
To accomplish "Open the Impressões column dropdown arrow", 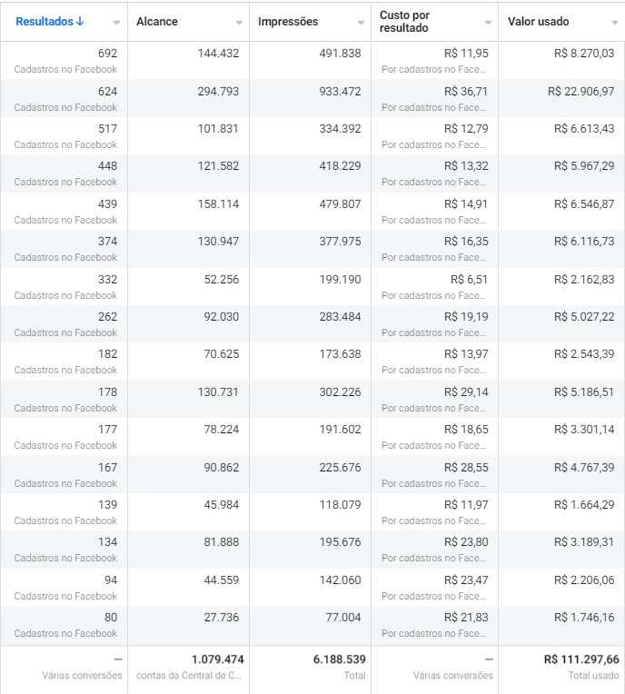I will click(361, 23).
